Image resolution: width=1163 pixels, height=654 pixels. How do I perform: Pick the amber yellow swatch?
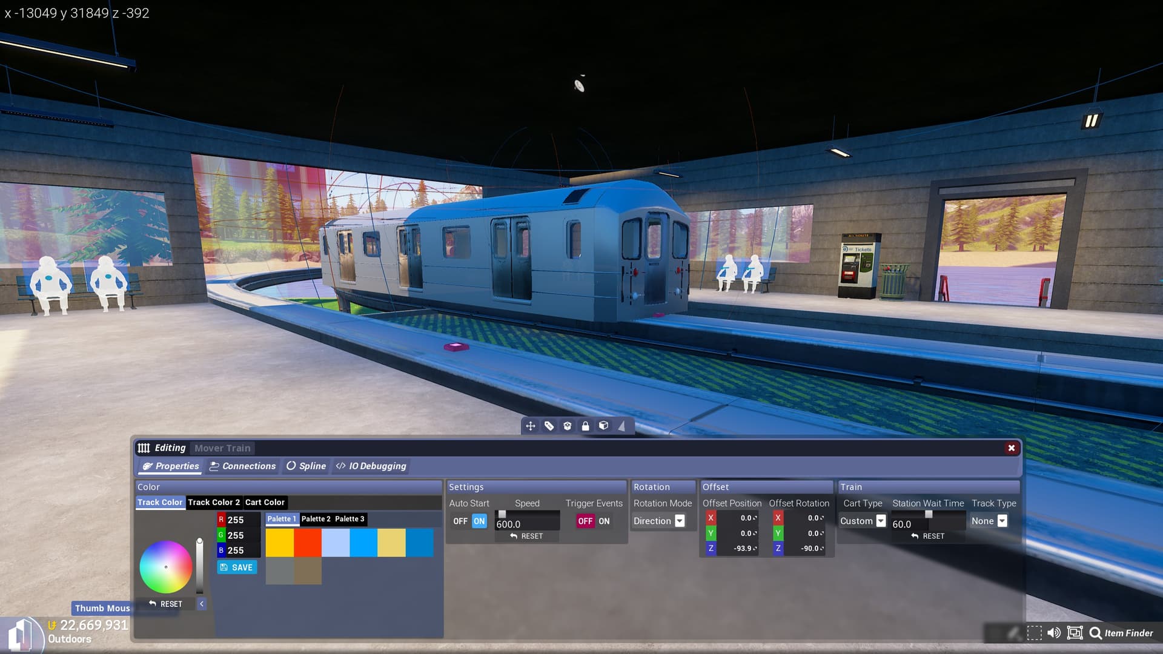click(280, 543)
